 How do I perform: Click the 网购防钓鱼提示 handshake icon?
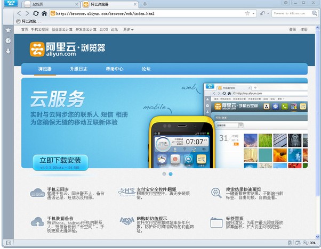[x=127, y=221]
